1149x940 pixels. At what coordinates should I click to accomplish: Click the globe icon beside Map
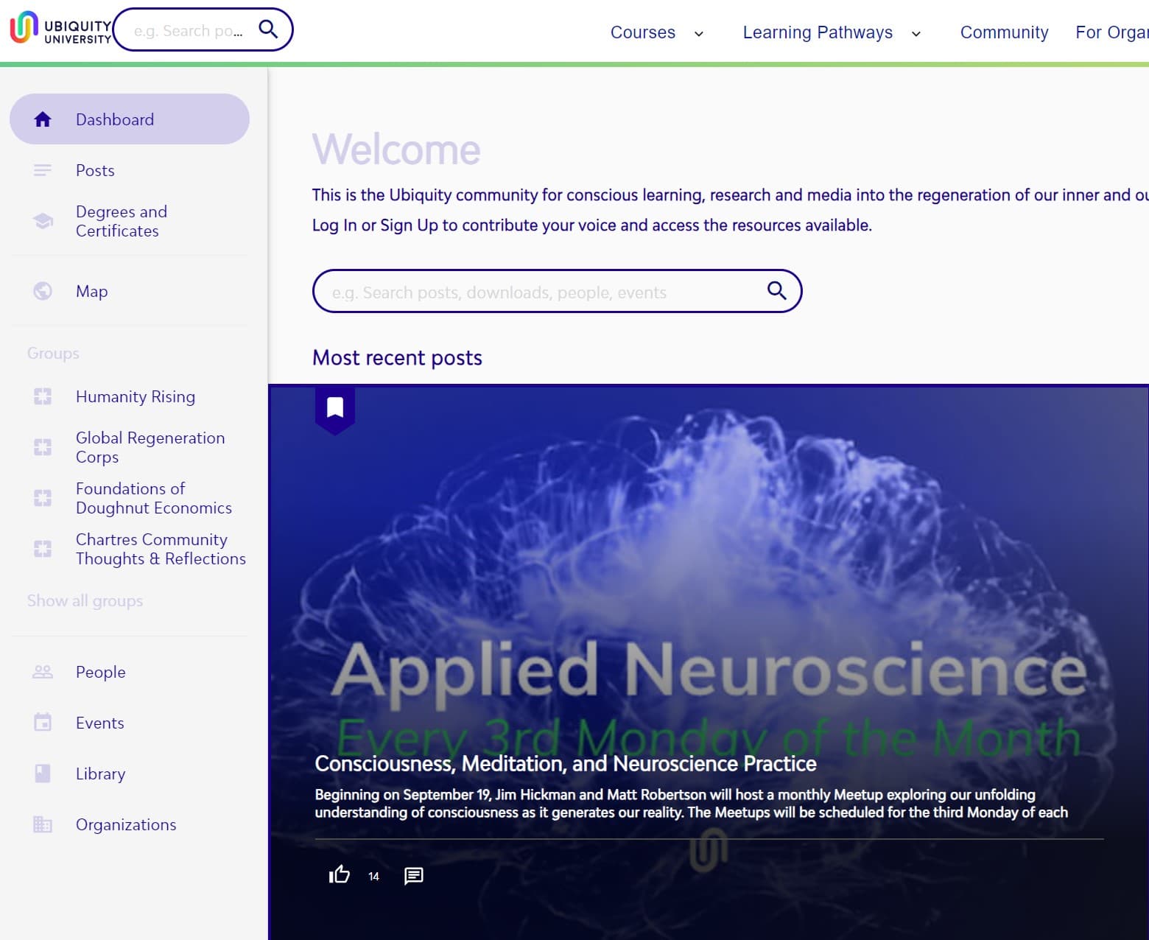pos(43,291)
